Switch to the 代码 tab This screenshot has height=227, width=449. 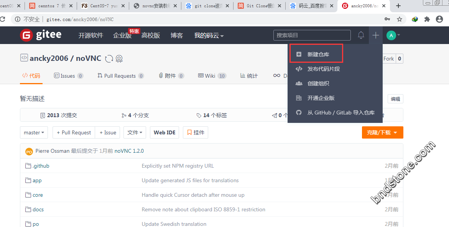click(31, 76)
